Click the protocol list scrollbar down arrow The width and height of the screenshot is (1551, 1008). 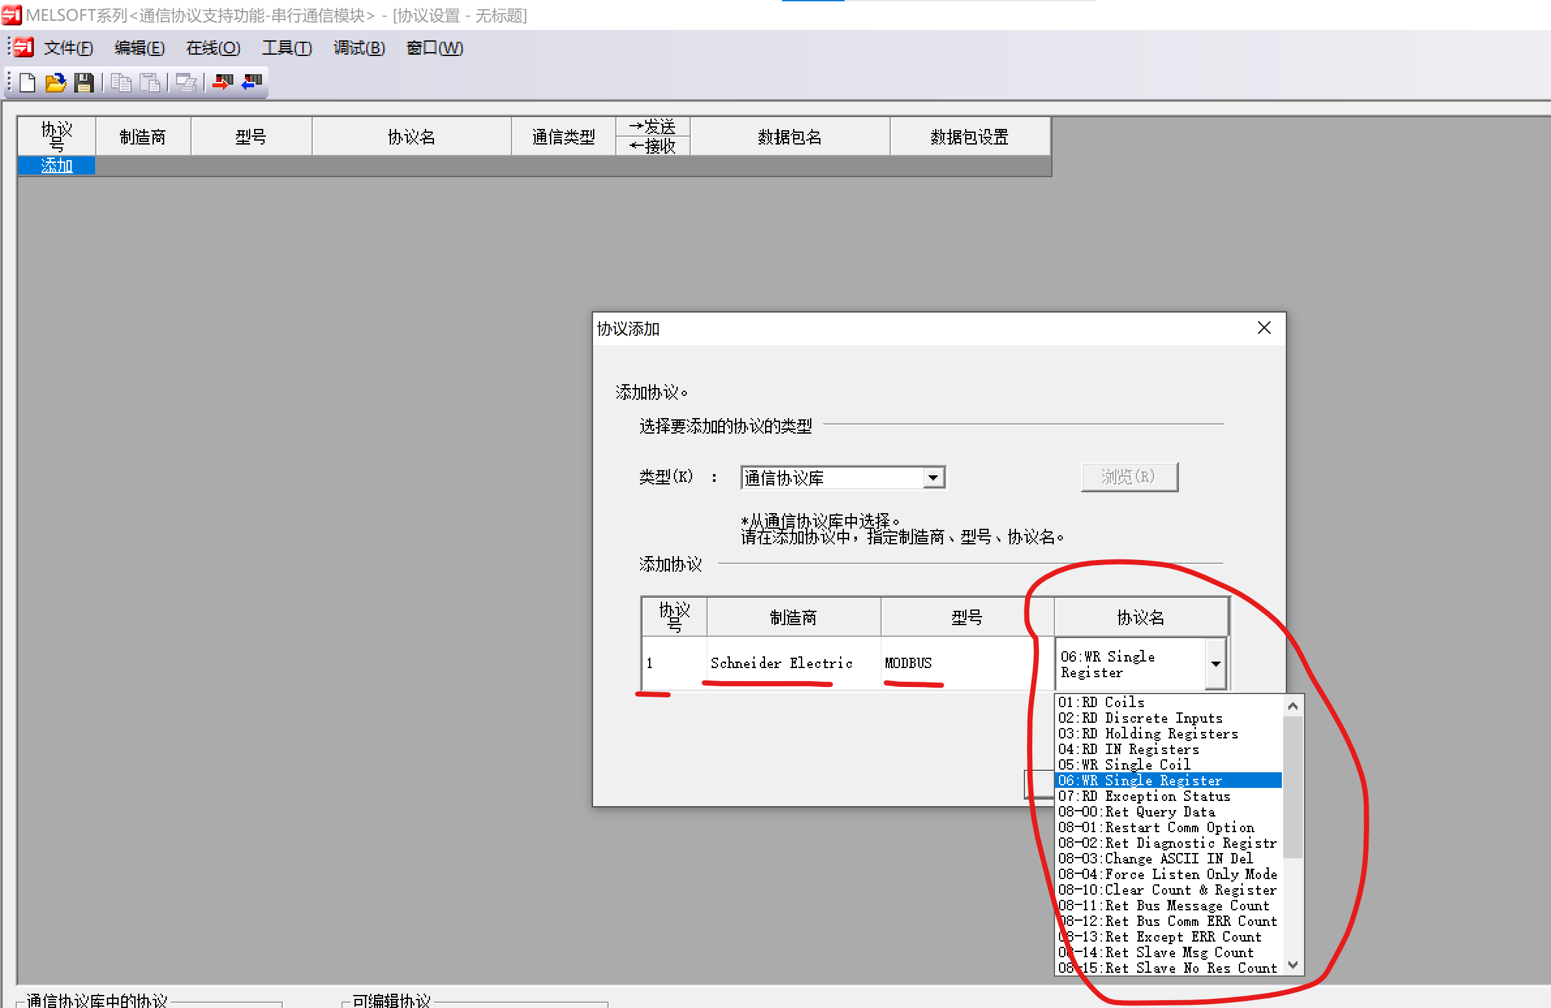[x=1293, y=965]
